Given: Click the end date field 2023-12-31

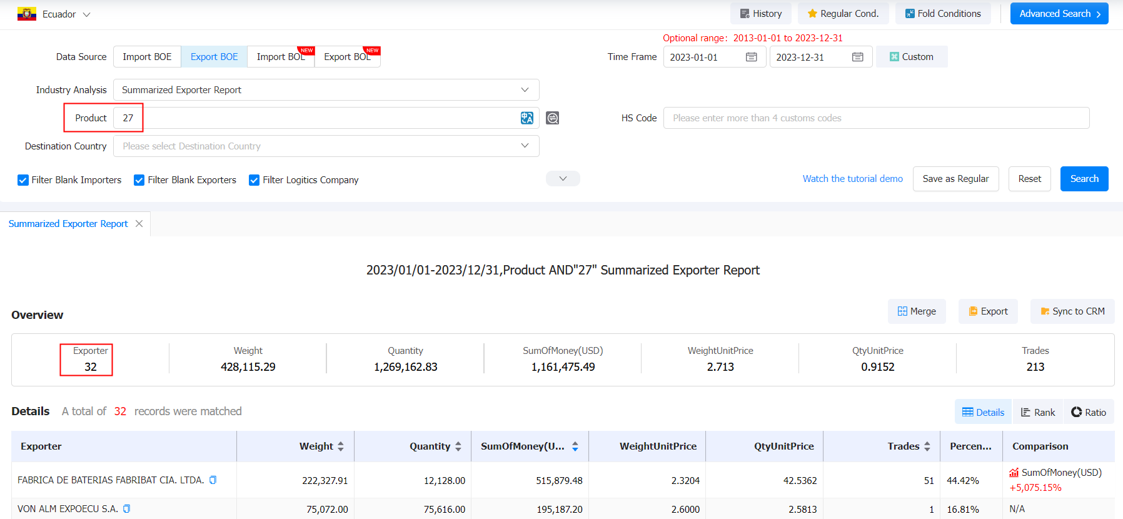Looking at the screenshot, I should [821, 57].
